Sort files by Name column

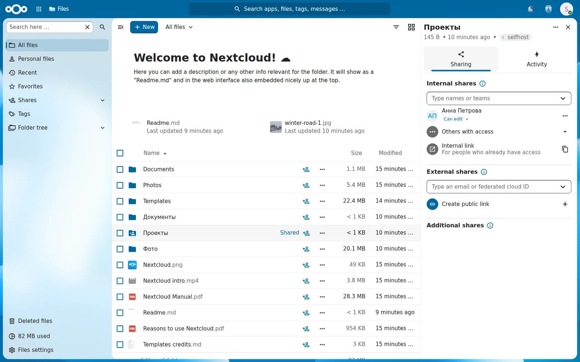[155, 153]
